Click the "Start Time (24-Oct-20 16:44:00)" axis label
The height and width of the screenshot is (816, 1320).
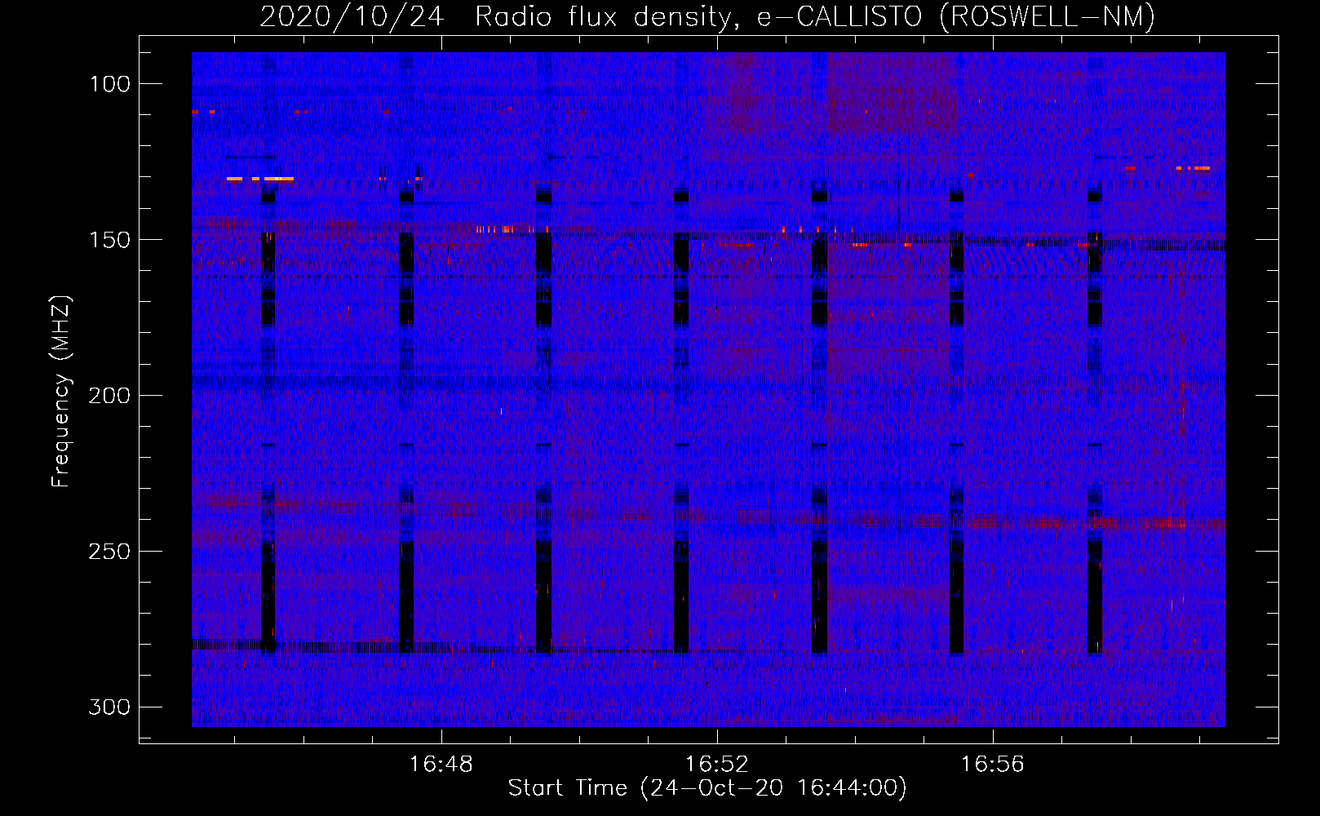707,788
